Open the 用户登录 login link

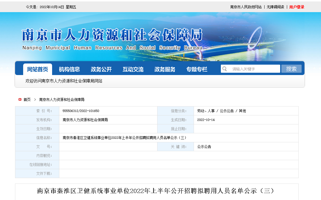click(297, 7)
